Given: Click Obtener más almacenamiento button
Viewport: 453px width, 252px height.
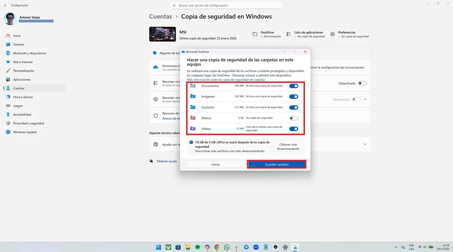Looking at the screenshot, I should pyautogui.click(x=288, y=147).
